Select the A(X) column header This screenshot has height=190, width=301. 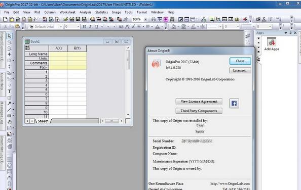click(58, 49)
